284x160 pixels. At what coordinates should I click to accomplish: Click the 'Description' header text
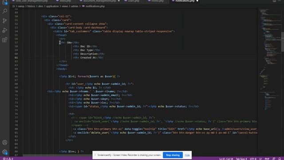[x=89, y=54]
